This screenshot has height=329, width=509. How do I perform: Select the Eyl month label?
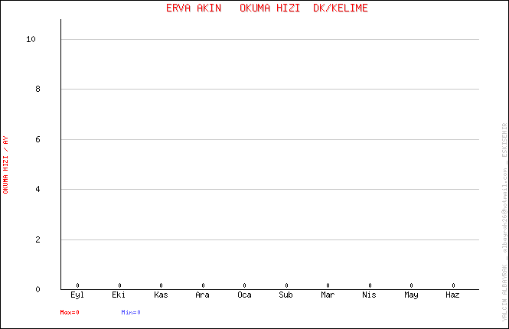pos(77,295)
